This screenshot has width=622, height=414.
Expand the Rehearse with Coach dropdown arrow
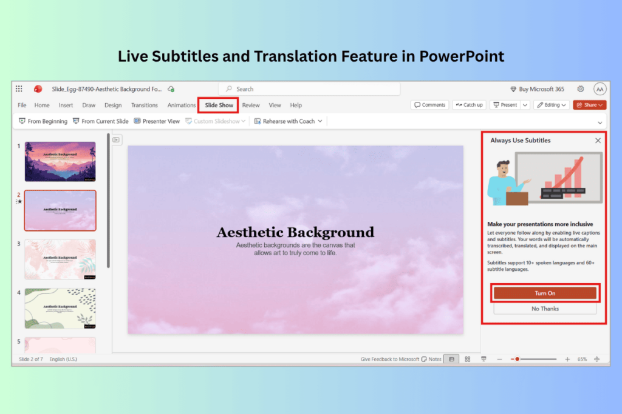coord(320,121)
